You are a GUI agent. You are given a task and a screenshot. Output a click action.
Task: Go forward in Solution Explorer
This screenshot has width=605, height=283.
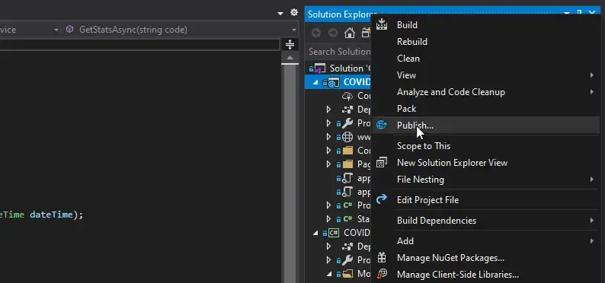[x=332, y=33]
